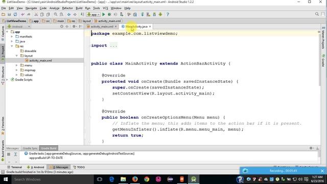Open the Refactor menu
Image resolution: width=327 pixels, height=184 pixels.
pos(67,8)
